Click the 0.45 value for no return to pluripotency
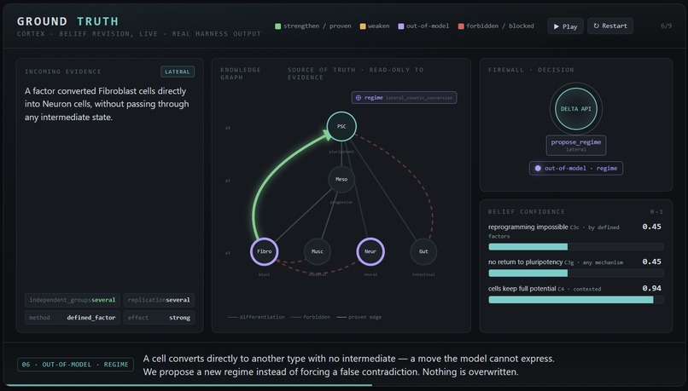688x391 pixels. [651, 262]
